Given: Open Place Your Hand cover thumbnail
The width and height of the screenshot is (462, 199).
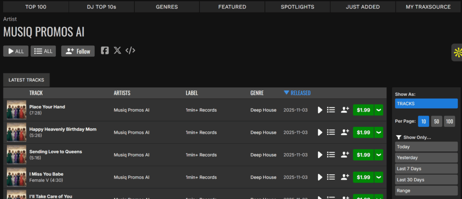Looking at the screenshot, I should click(16, 110).
